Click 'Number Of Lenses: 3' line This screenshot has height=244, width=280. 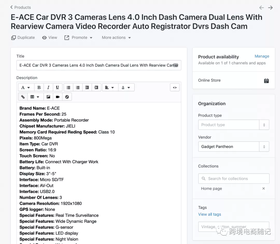coord(41,197)
